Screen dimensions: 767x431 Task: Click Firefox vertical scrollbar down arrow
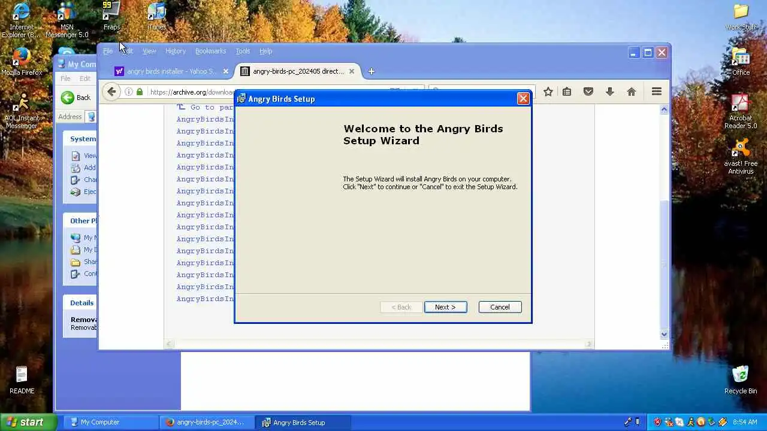click(664, 335)
